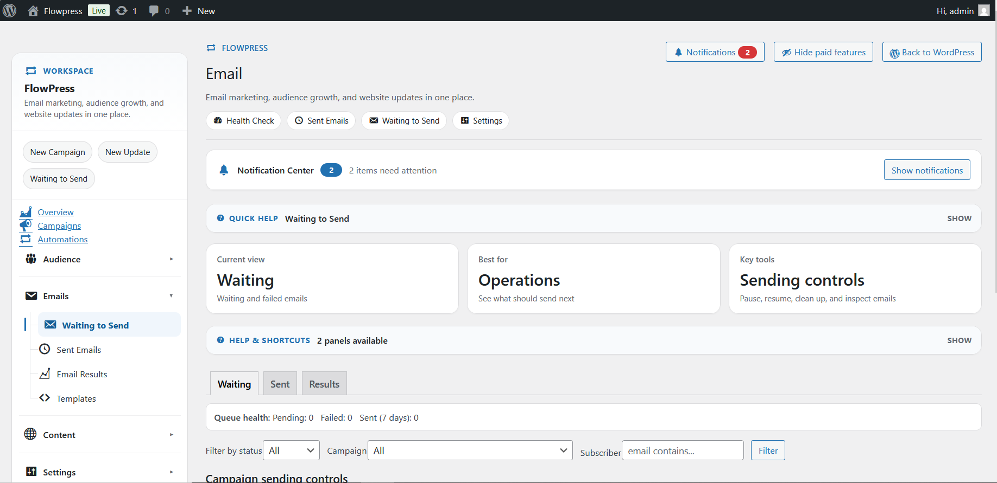Select the Waiting tab
The height and width of the screenshot is (483, 997).
(234, 384)
